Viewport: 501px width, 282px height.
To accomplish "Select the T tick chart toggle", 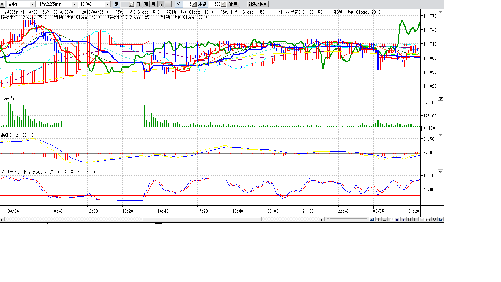I will (168, 4).
